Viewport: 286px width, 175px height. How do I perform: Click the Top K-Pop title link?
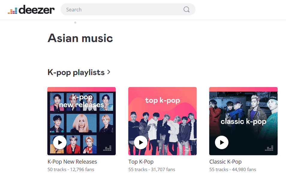pos(141,162)
